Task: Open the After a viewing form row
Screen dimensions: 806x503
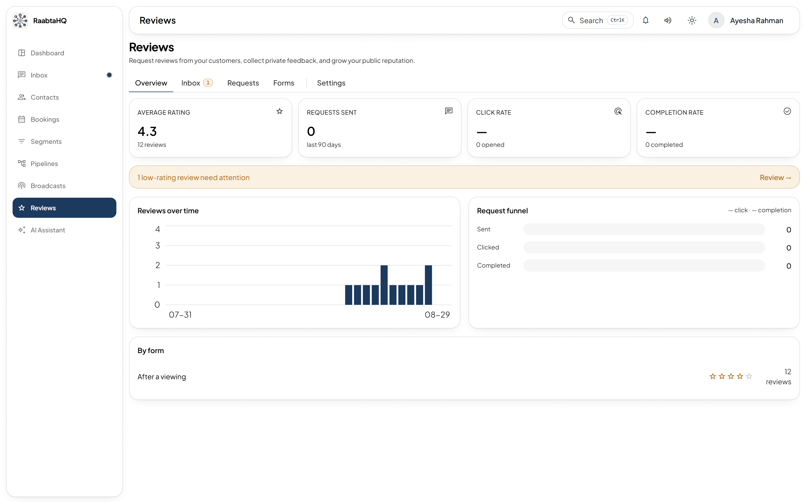Action: (x=464, y=376)
